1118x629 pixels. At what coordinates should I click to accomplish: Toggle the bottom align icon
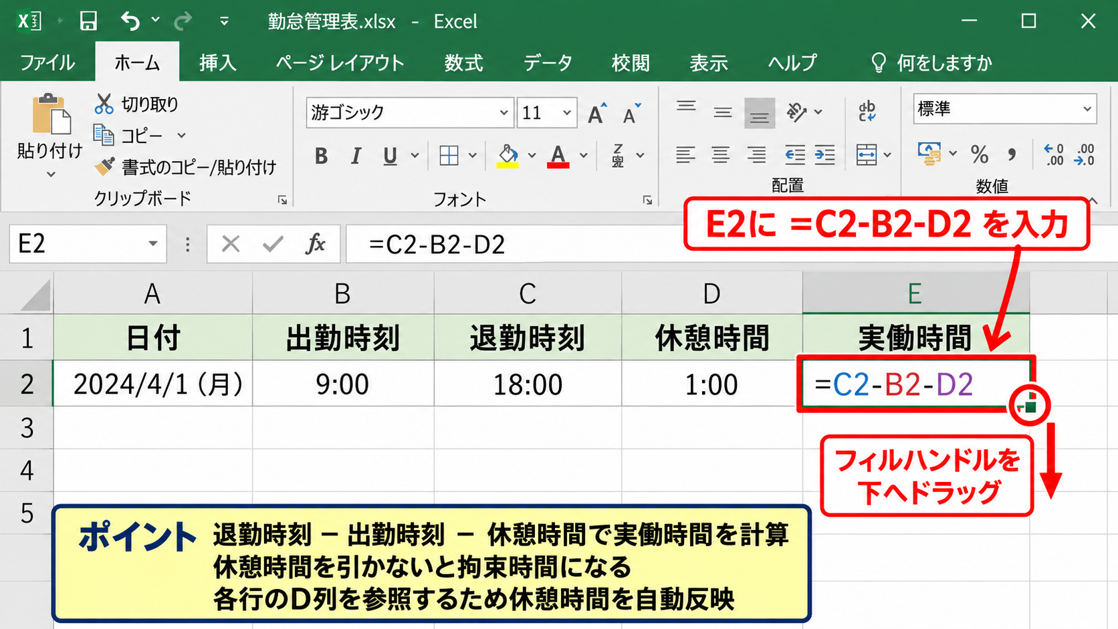[760, 113]
